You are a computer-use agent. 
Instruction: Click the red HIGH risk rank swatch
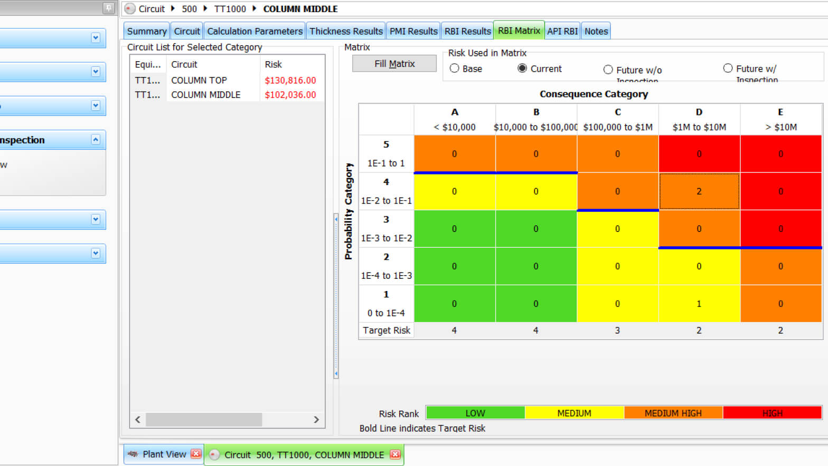(x=772, y=413)
